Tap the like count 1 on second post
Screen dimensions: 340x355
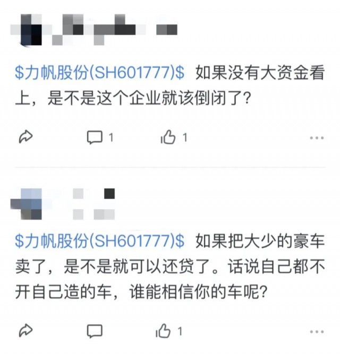click(180, 332)
